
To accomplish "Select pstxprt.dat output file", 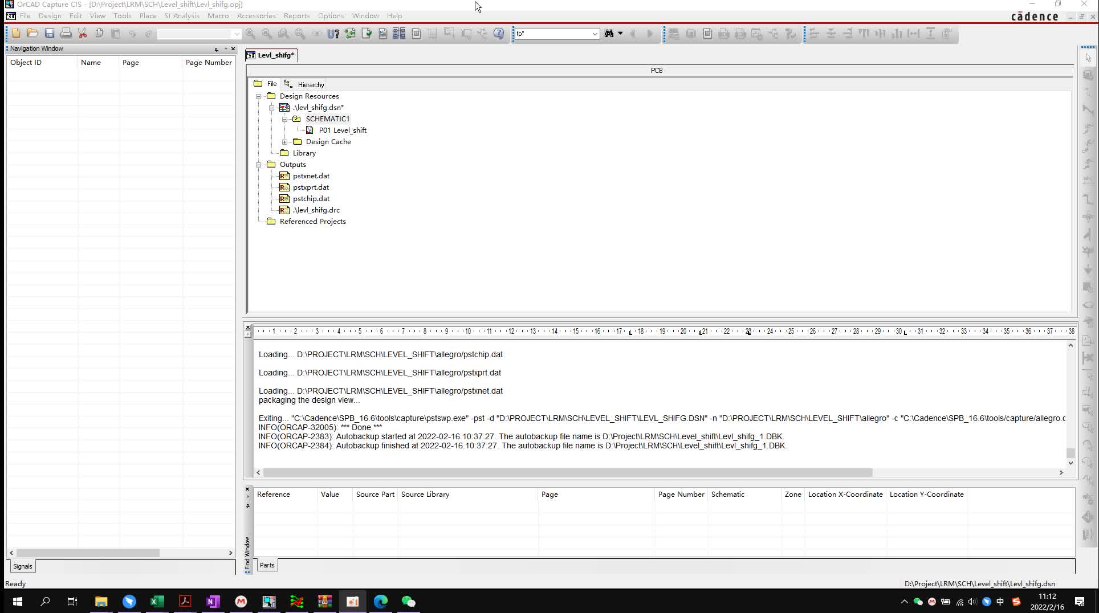I will [x=311, y=187].
